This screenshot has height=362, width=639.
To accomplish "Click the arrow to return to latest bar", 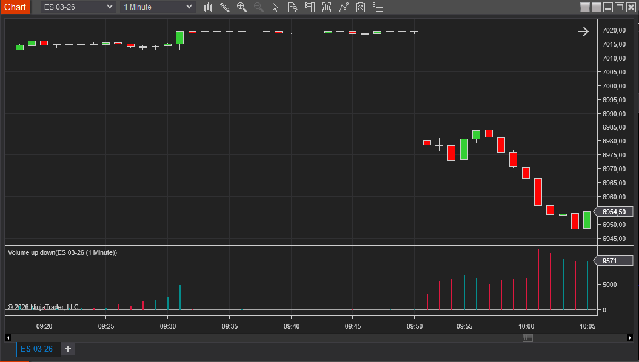I will point(583,31).
